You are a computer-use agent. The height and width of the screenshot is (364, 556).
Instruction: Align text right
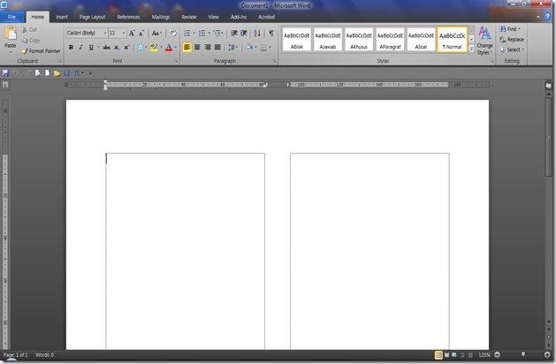[208, 47]
